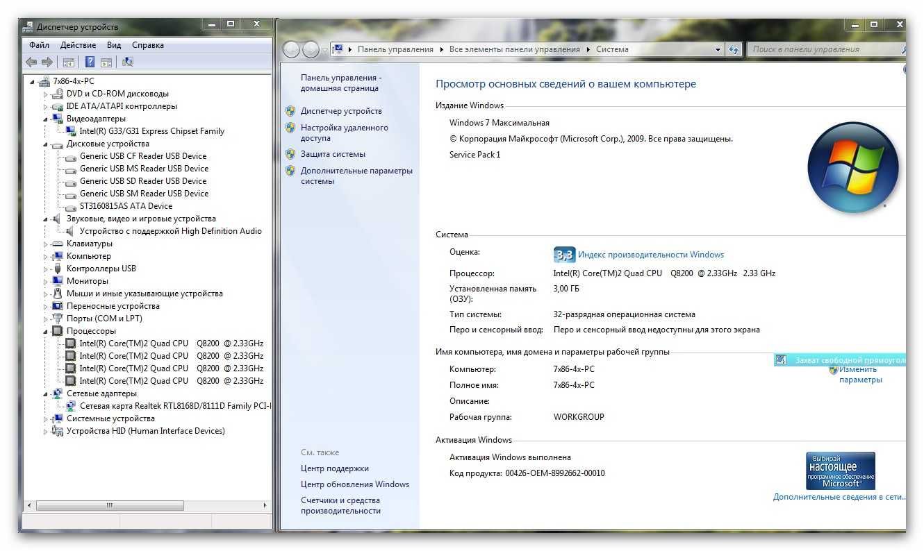Select the Устройства HID device icon
The width and height of the screenshot is (924, 551).
pyautogui.click(x=58, y=431)
